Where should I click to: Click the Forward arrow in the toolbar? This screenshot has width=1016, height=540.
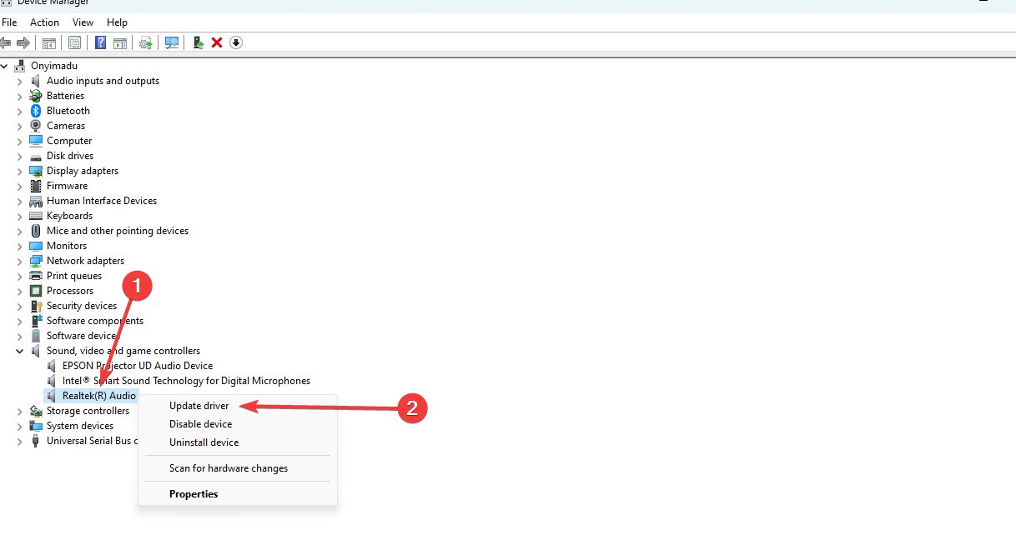pos(23,42)
